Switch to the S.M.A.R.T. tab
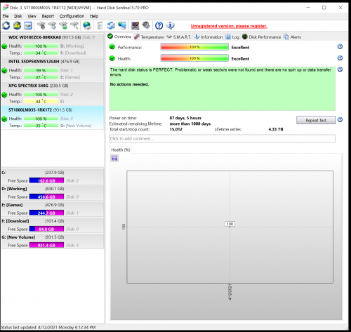 tap(179, 37)
